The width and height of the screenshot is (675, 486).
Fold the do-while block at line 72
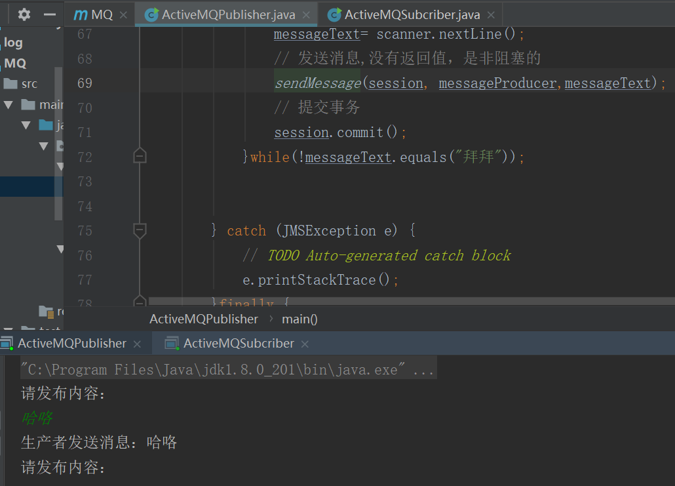coord(140,155)
